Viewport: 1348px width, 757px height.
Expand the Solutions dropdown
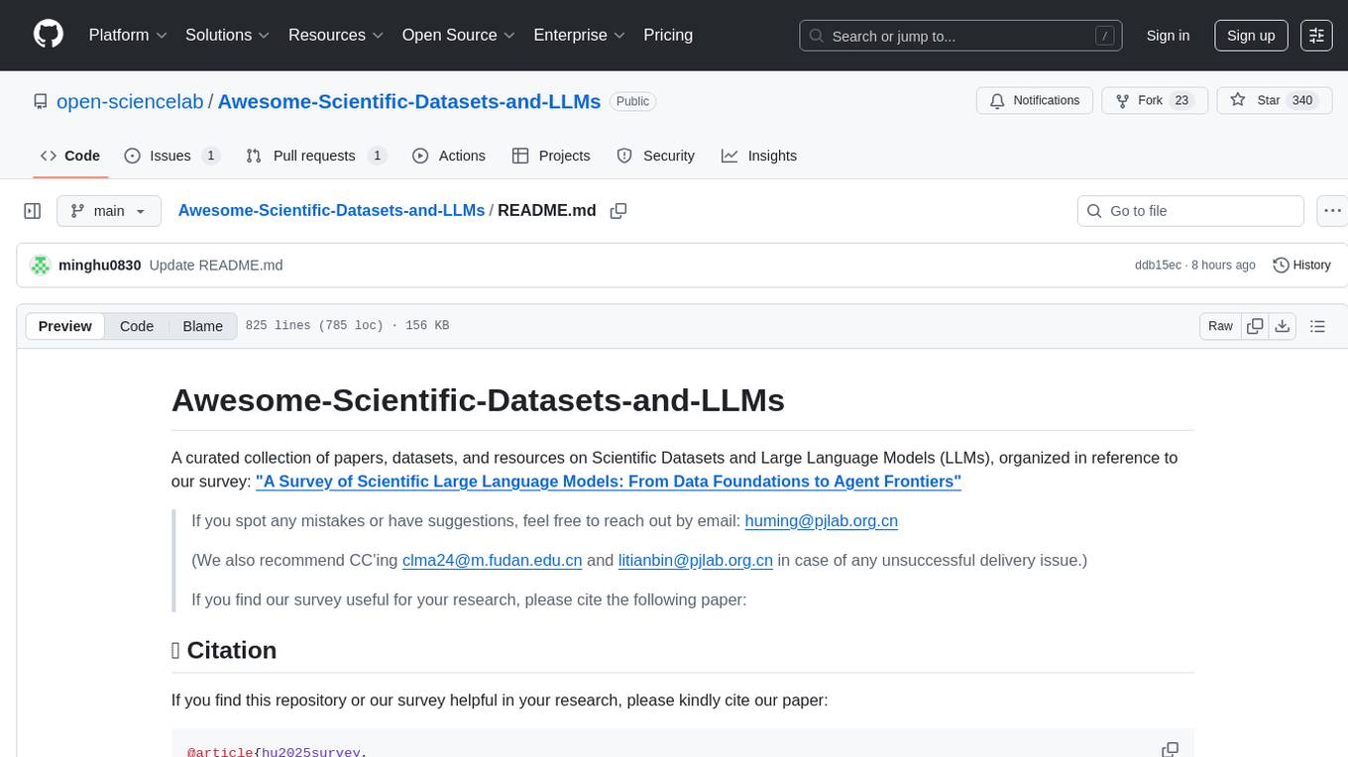[228, 35]
